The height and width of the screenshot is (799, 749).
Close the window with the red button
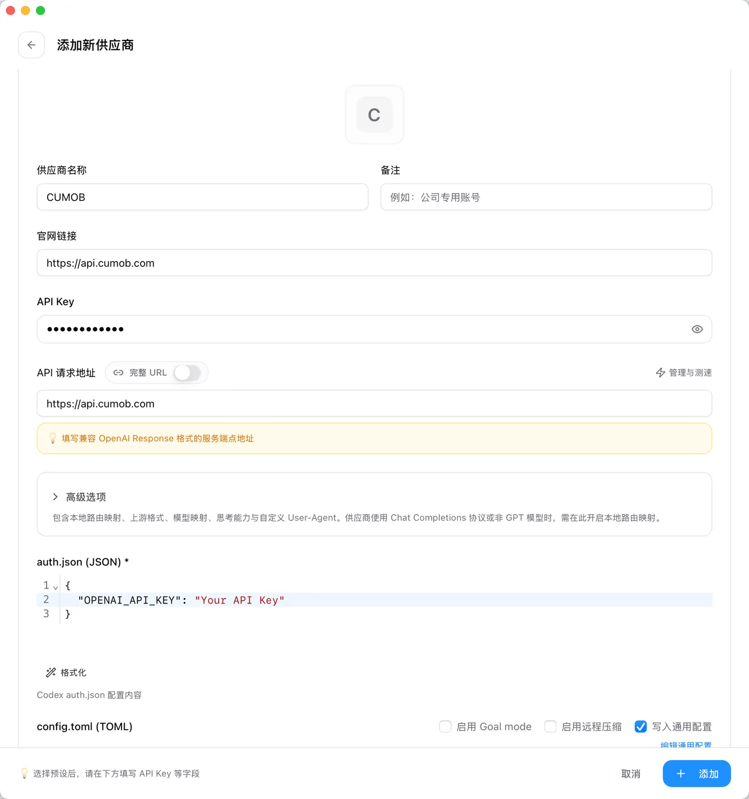pos(10,10)
